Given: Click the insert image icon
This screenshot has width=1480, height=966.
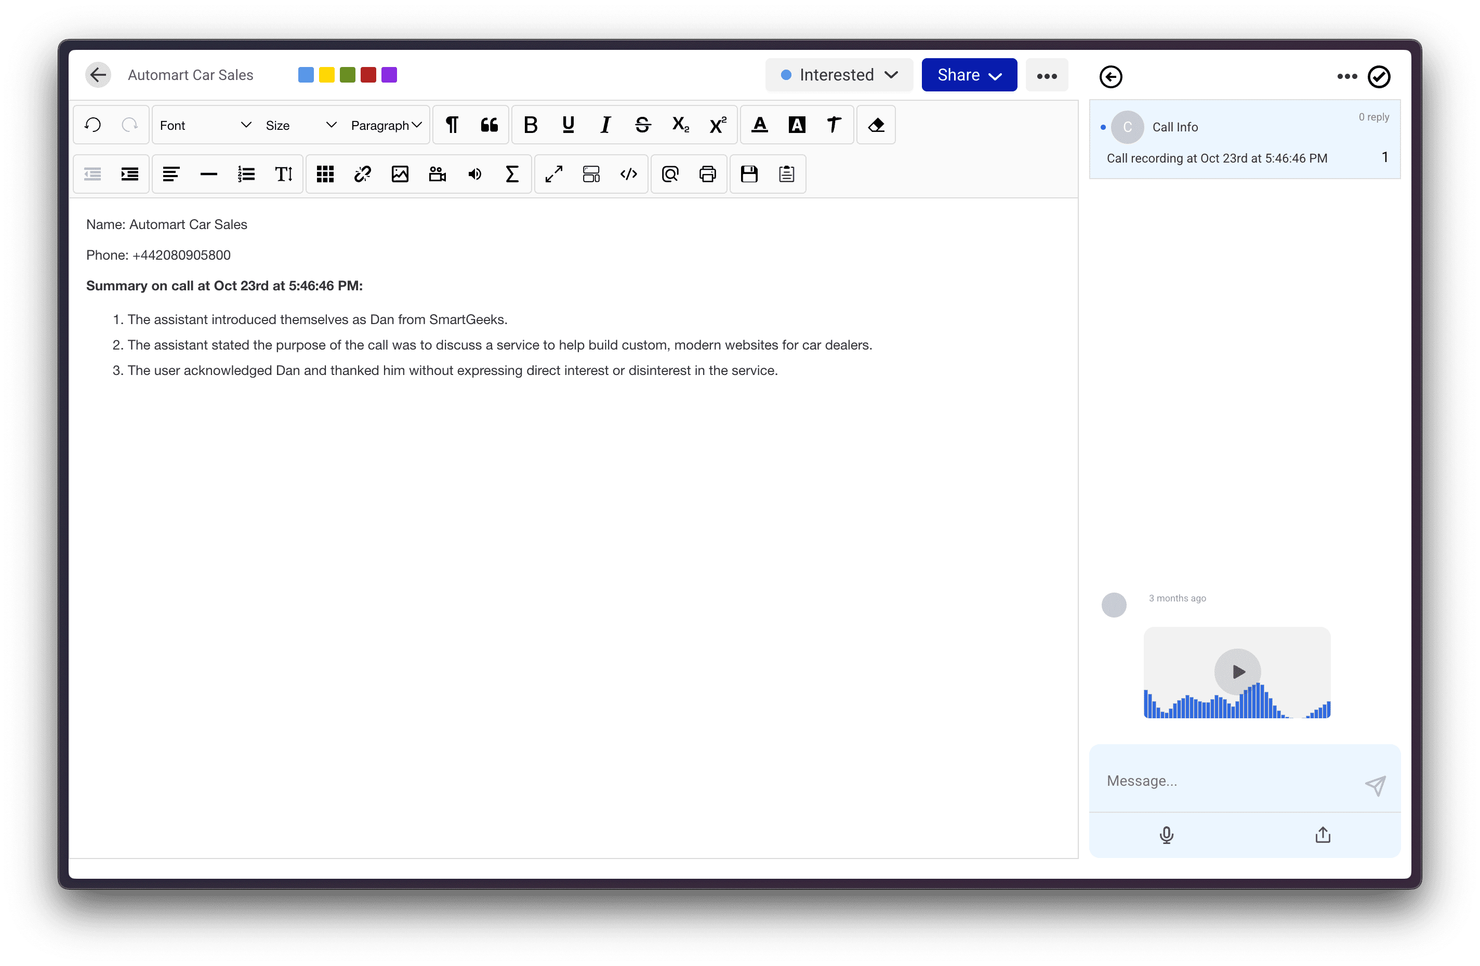Looking at the screenshot, I should tap(400, 173).
